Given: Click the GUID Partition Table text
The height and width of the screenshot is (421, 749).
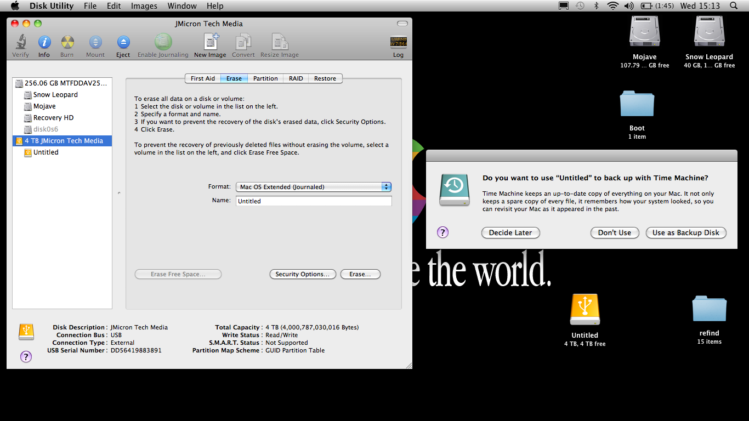Looking at the screenshot, I should (295, 350).
